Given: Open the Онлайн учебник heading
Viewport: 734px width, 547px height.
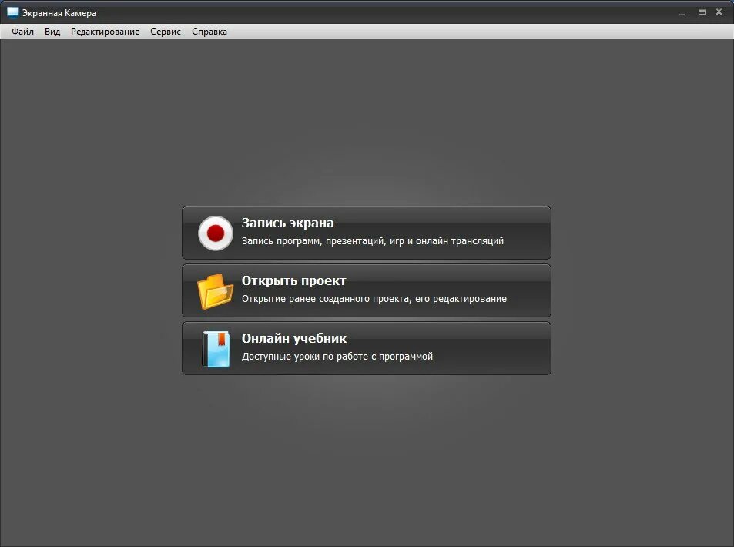Looking at the screenshot, I should [294, 338].
